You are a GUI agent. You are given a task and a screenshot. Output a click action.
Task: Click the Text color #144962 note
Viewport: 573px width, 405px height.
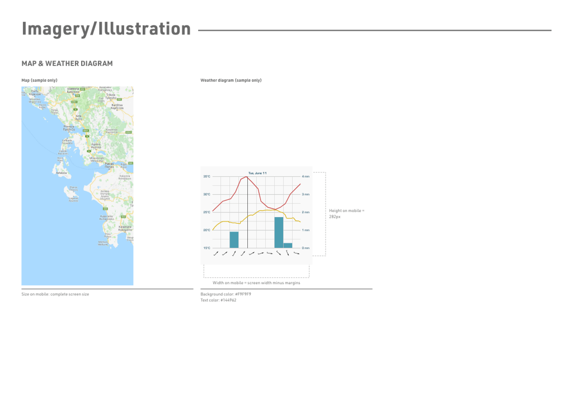218,300
